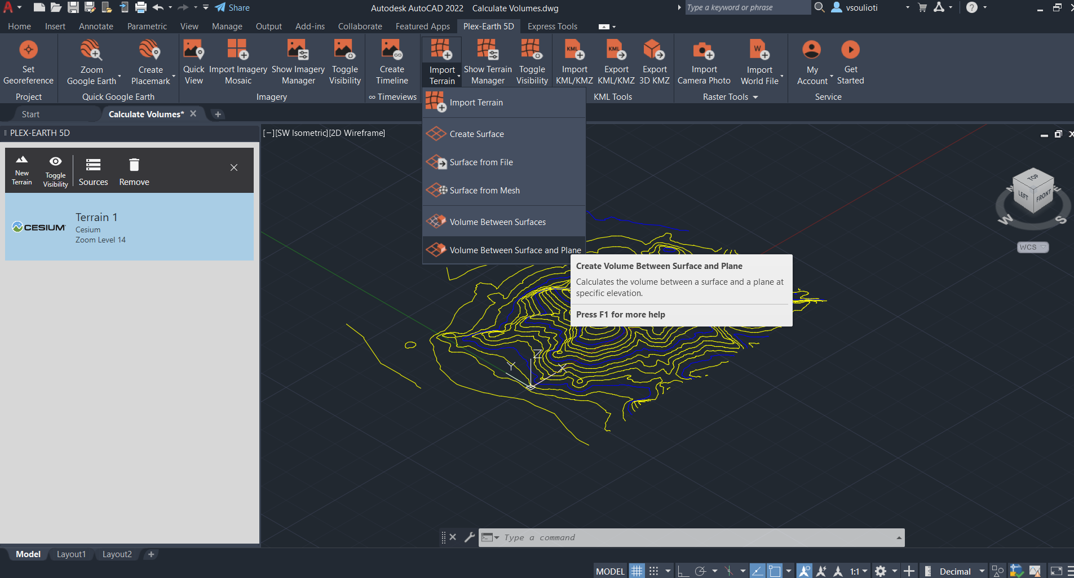Toggle 2D object snap square icon

click(775, 571)
